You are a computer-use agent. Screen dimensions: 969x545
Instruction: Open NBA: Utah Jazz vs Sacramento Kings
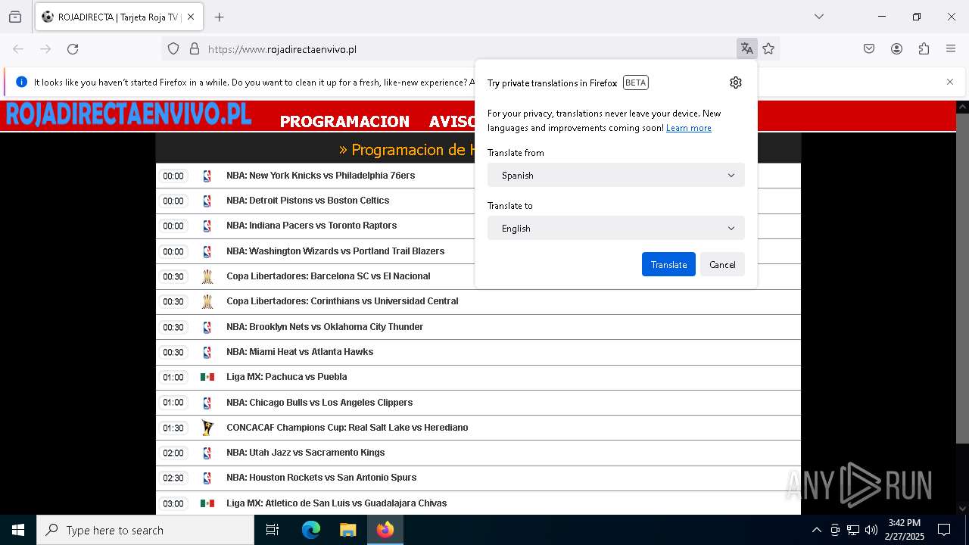click(x=305, y=453)
